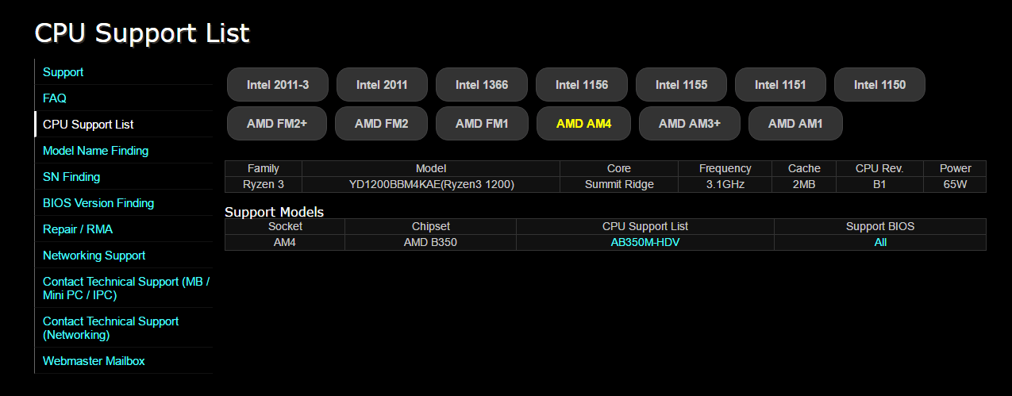
Task: Choose the AMD FM2+ socket
Action: (x=277, y=123)
